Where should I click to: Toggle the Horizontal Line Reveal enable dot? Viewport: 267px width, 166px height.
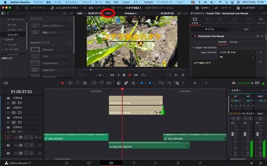point(195,36)
